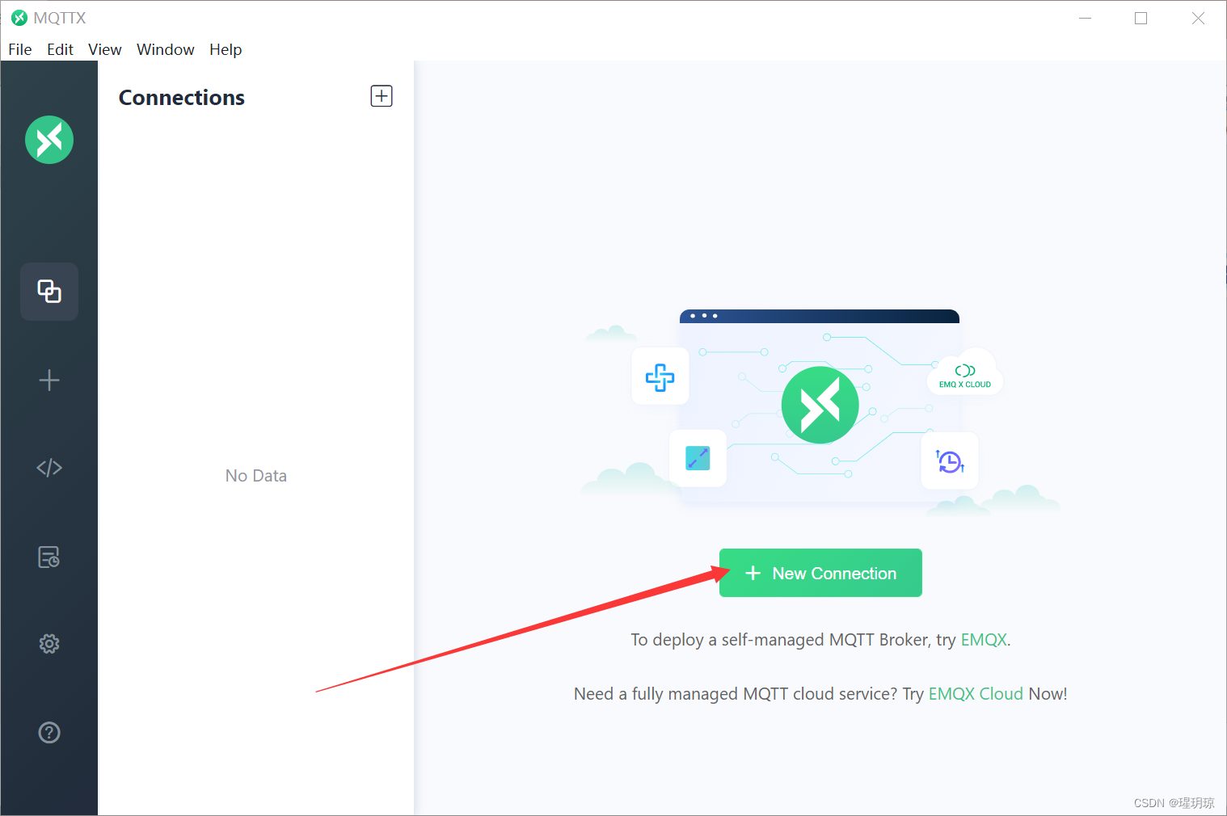The width and height of the screenshot is (1227, 816).
Task: Open the File menu
Action: (20, 49)
